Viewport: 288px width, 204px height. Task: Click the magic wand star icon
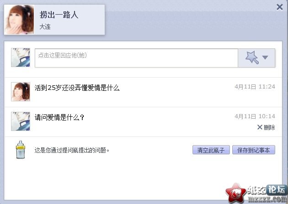pos(252,58)
